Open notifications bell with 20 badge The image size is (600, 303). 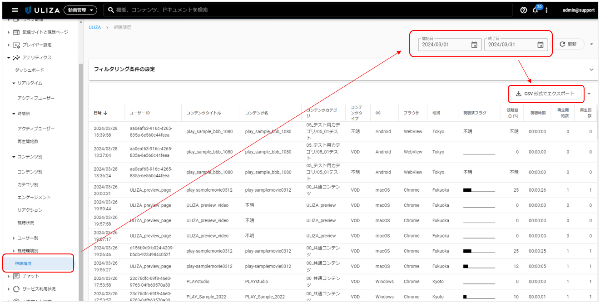coord(536,10)
